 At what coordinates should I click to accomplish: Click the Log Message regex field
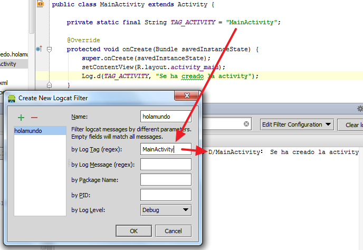(166, 165)
